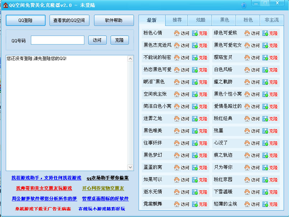Open link 管理桌面图标的好软件
The image size is (289, 217).
tap(106, 199)
